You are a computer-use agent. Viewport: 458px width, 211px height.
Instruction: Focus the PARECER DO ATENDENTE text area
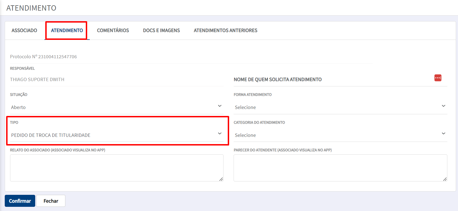point(340,168)
